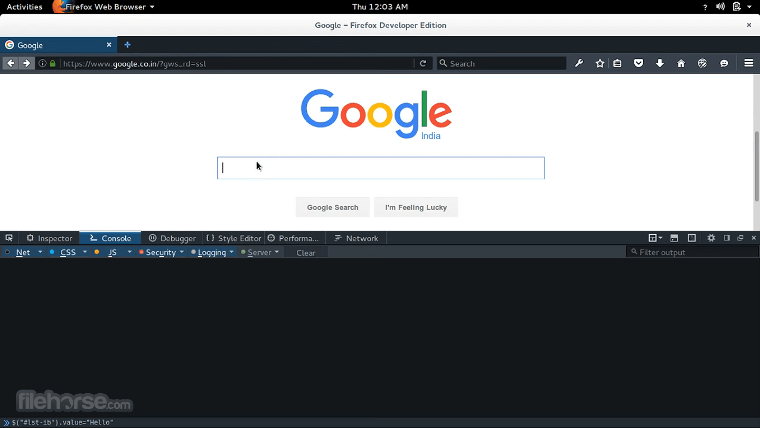Click the page vertical scrollbar
The height and width of the screenshot is (428, 760).
tap(756, 167)
